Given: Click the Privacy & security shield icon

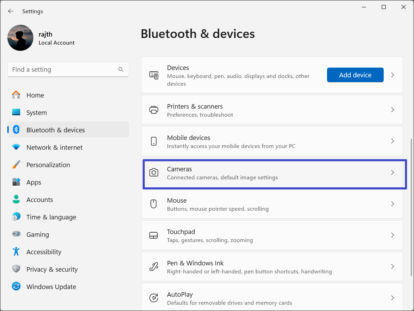Looking at the screenshot, I should (x=16, y=269).
